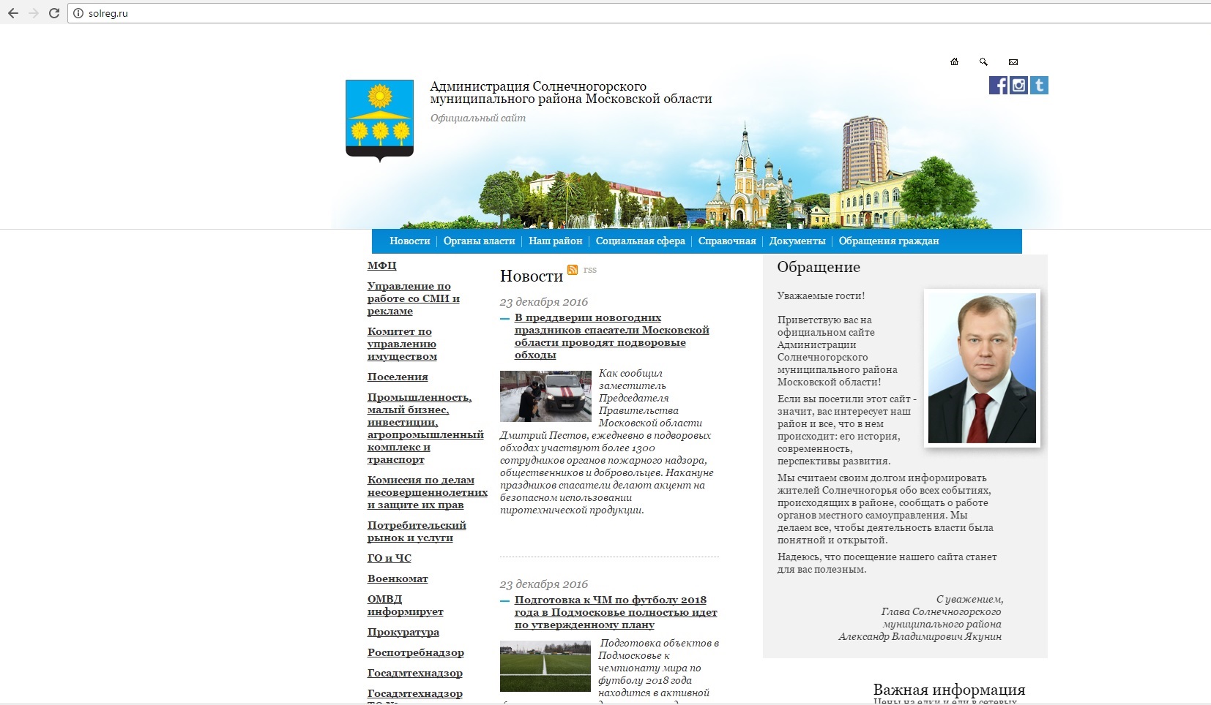Open the Twitter social icon
Image resolution: width=1211 pixels, height=705 pixels.
[x=1039, y=86]
